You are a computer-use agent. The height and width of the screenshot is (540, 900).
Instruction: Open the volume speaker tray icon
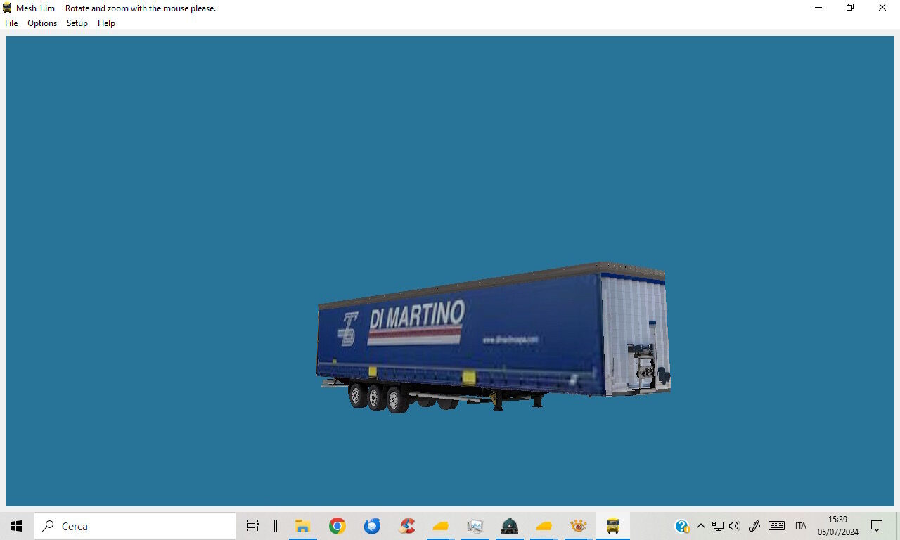[x=735, y=526]
